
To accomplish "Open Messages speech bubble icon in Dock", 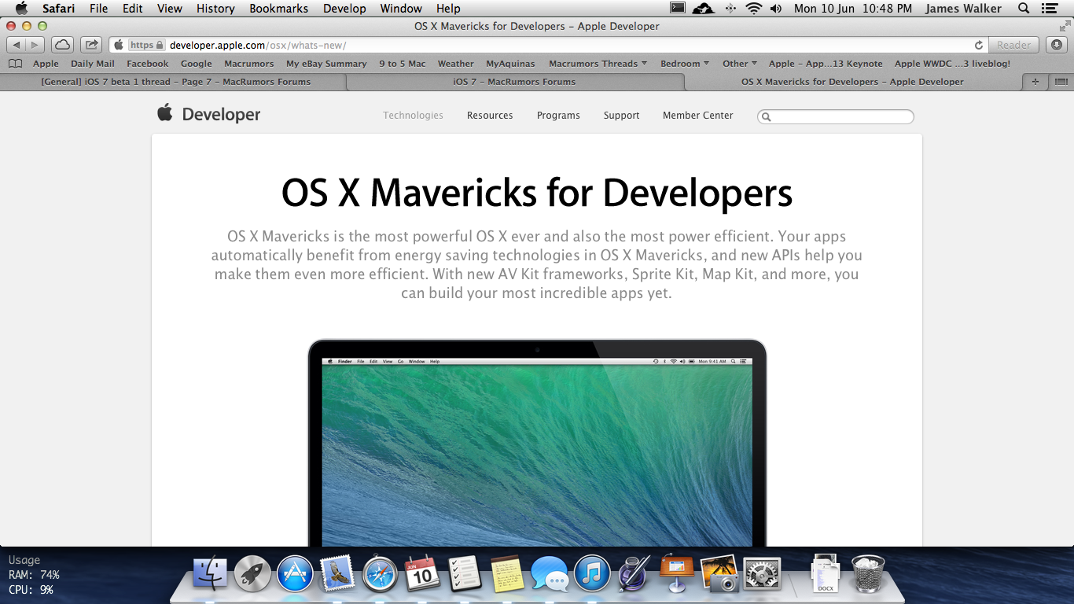I will (550, 573).
